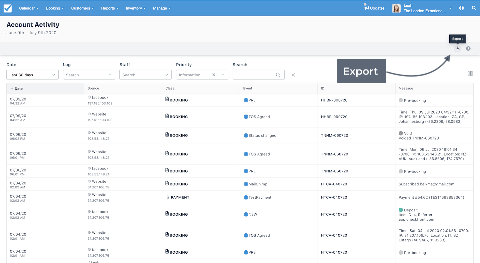Select the 'Subscribed beikma@gmail.com' message
This screenshot has width=480, height=263.
[426, 184]
